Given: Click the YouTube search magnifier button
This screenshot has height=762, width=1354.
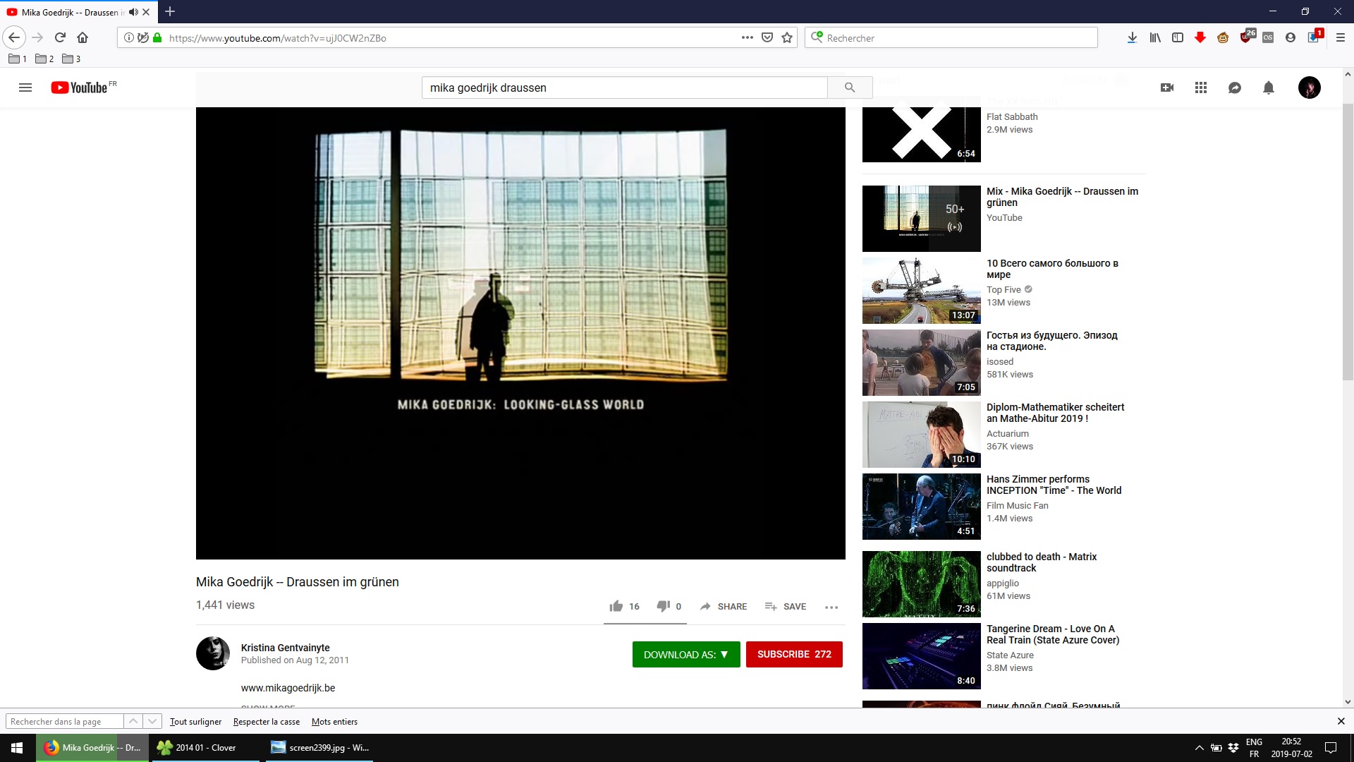Looking at the screenshot, I should pos(850,87).
